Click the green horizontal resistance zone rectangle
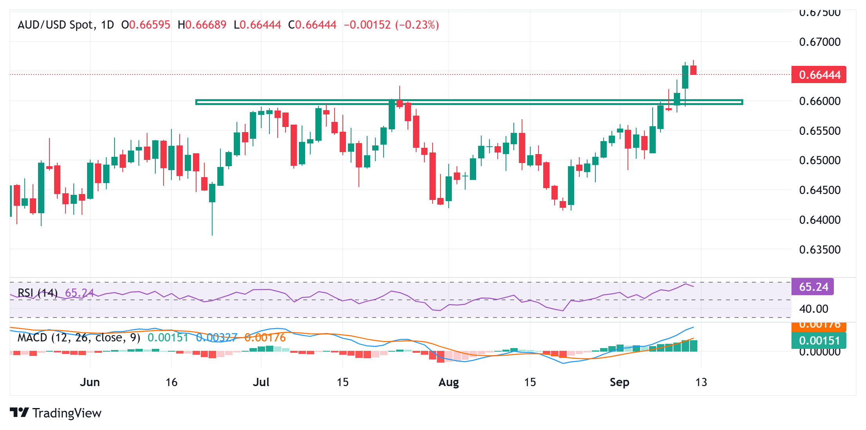Screen dimensions: 866x430 point(469,102)
